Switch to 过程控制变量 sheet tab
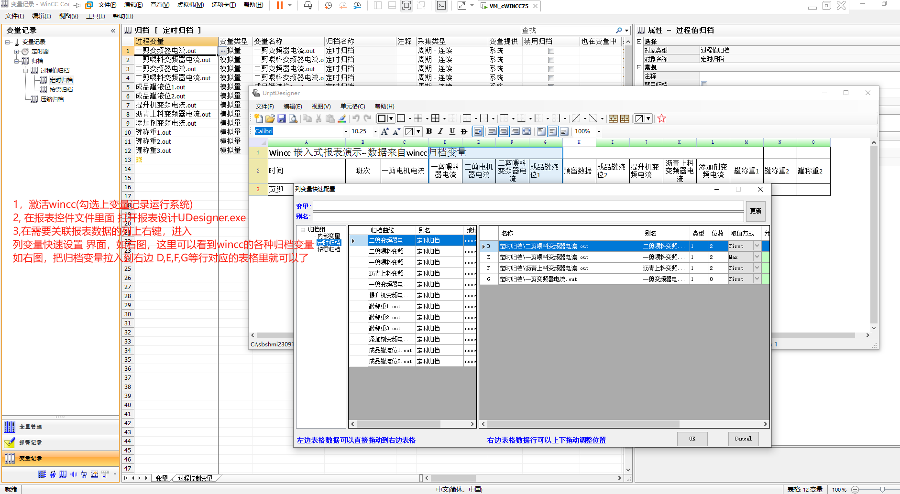 tap(195, 478)
